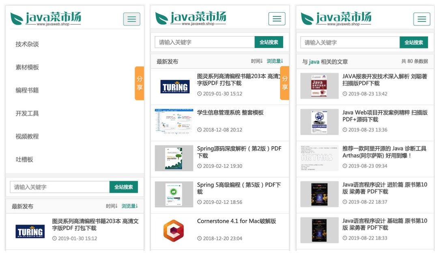Screen dimensions: 439x255
Task: Select 编程书籍 menu item
Action: coord(27,90)
